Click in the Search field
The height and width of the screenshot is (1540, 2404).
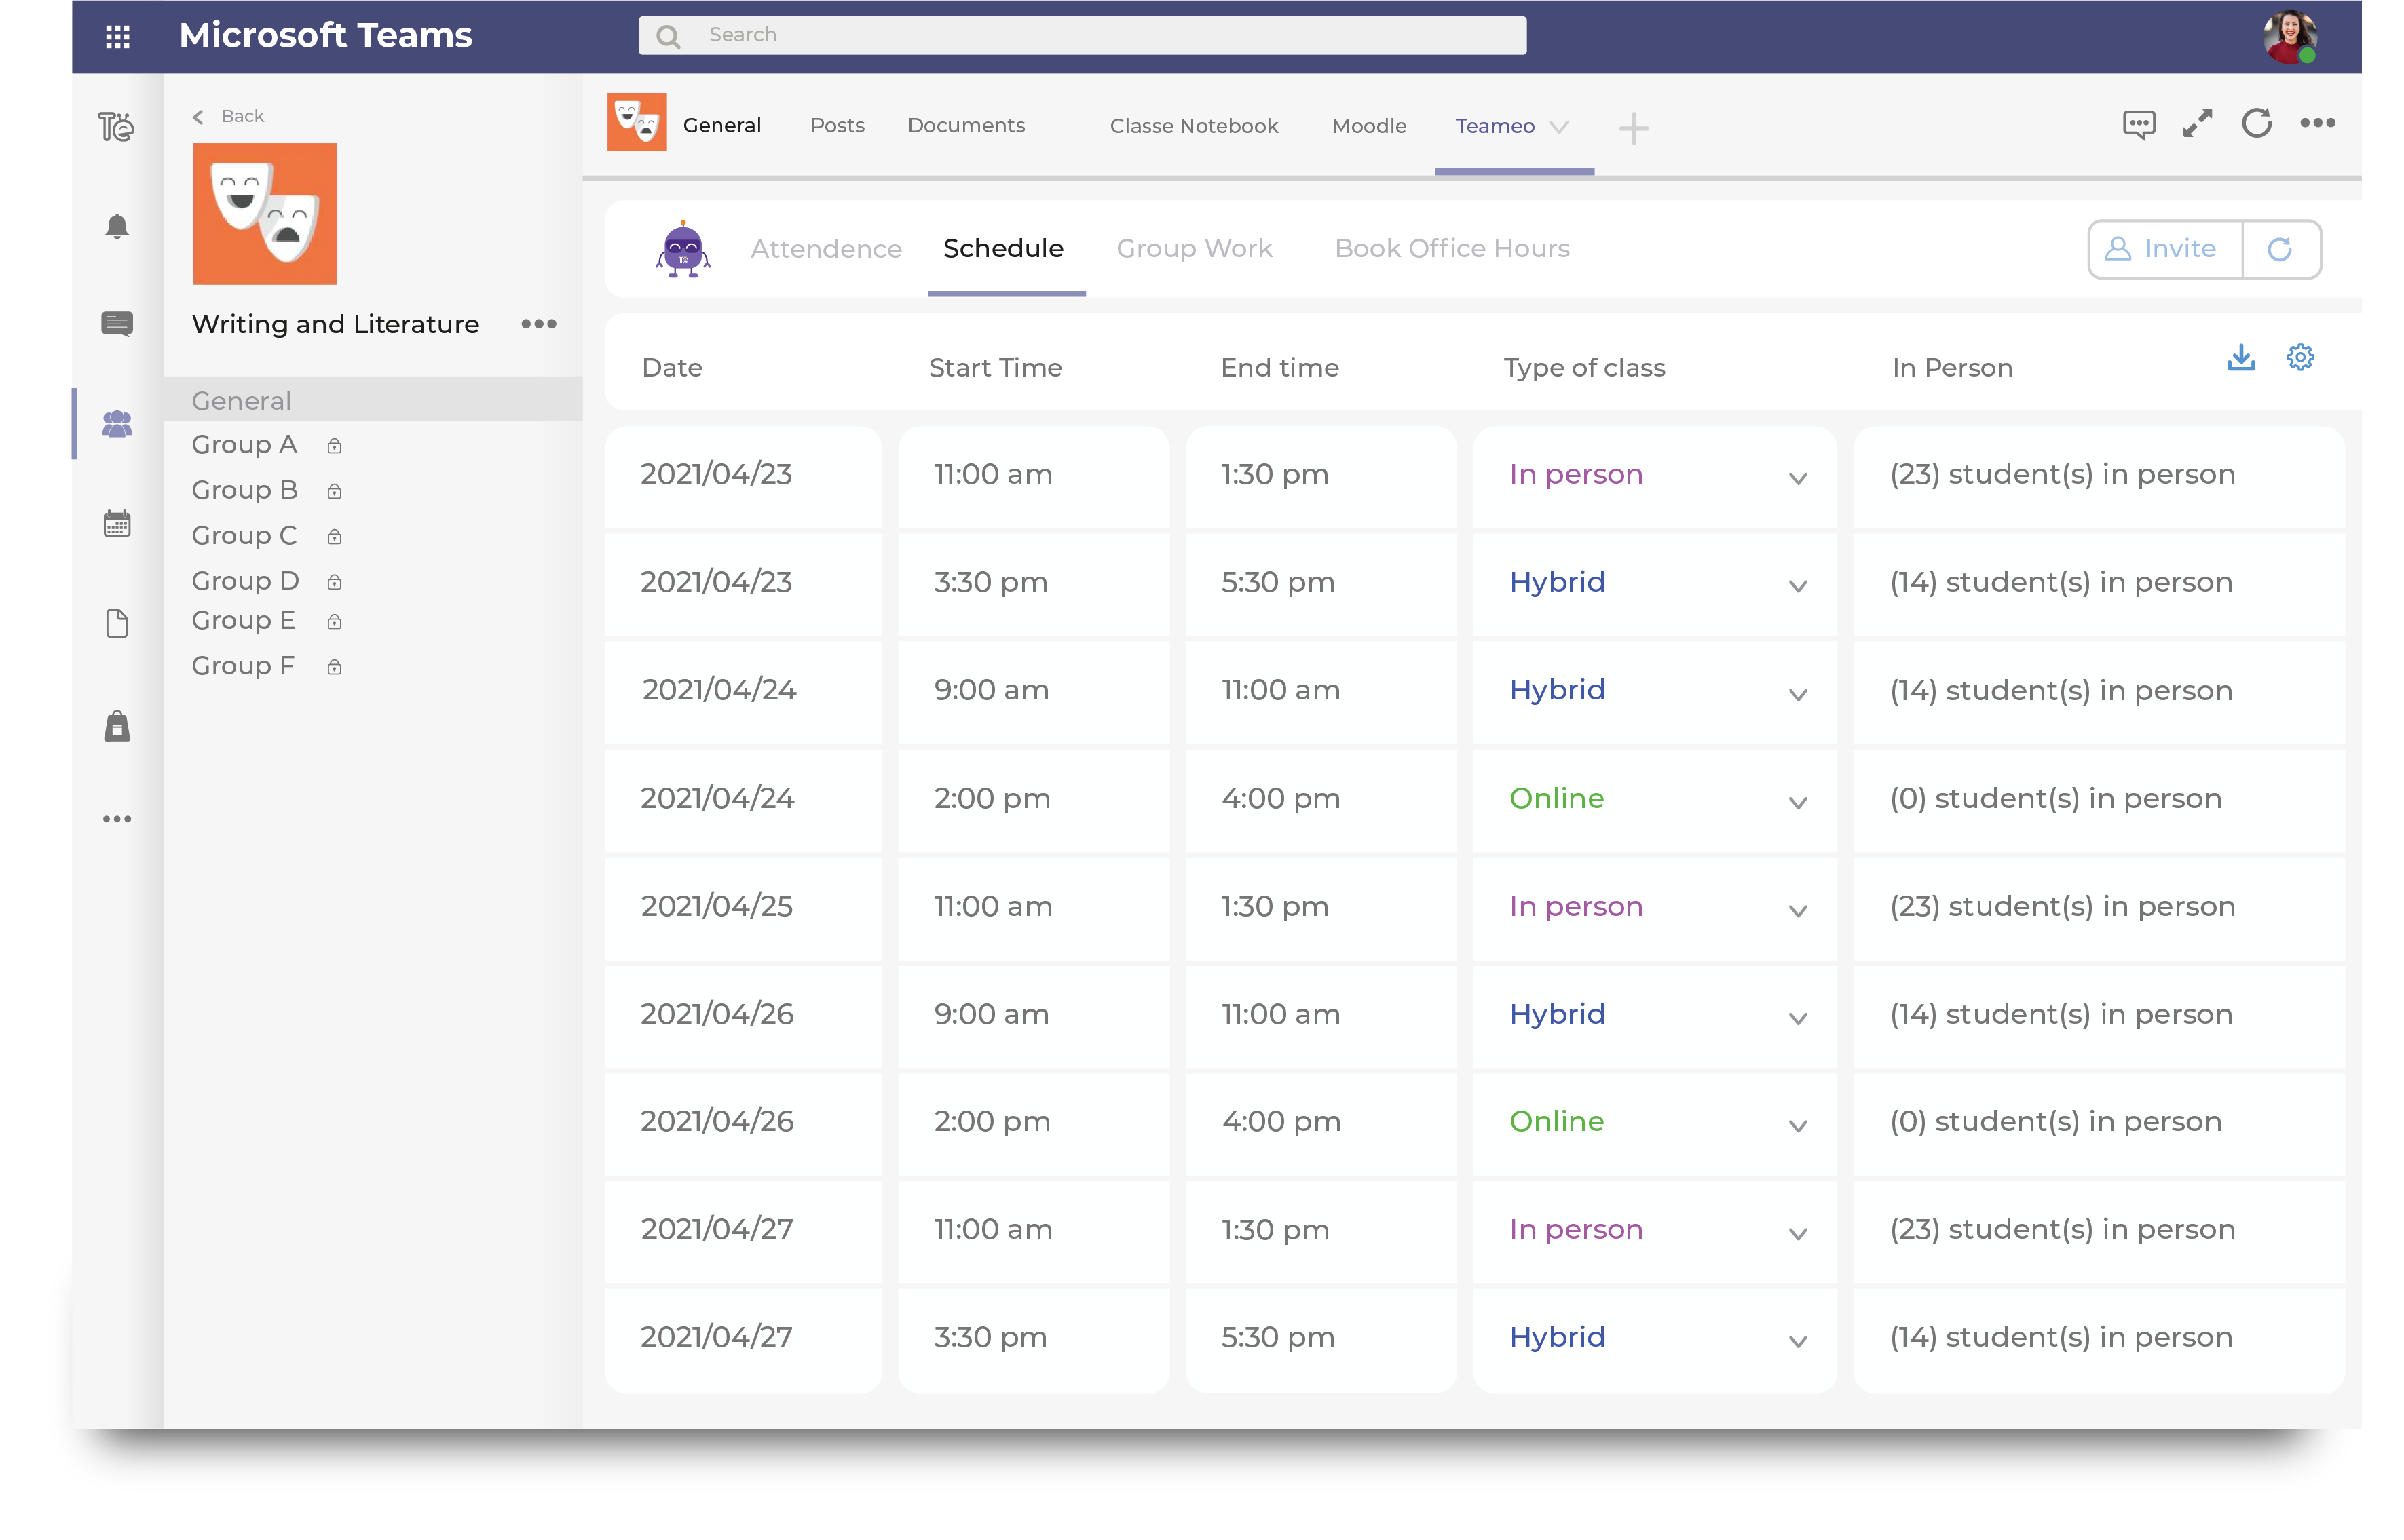[1083, 36]
